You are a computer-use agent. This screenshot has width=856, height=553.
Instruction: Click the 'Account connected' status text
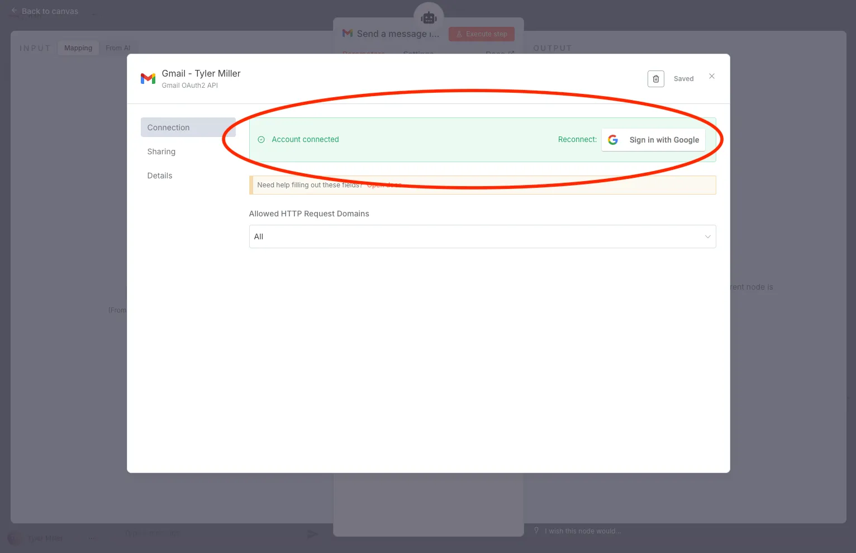coord(305,140)
